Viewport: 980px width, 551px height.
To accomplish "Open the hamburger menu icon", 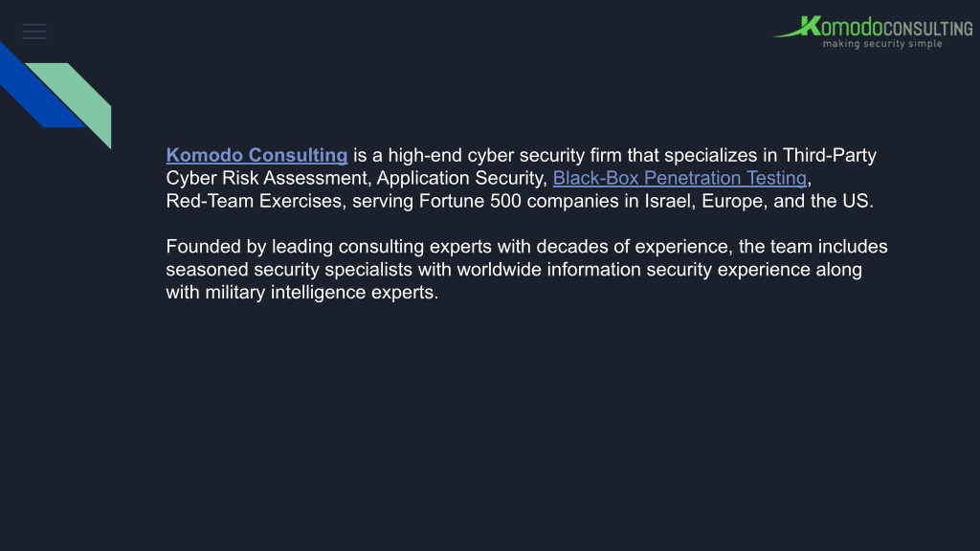I will tap(34, 32).
